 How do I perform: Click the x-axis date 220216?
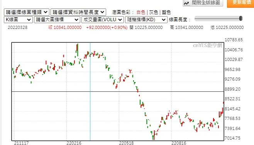74,143
